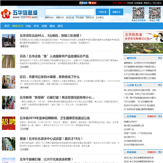The height and width of the screenshot is (163, 163).
Task: Open the first item under 上五港 不上当
Action: coord(140,90)
